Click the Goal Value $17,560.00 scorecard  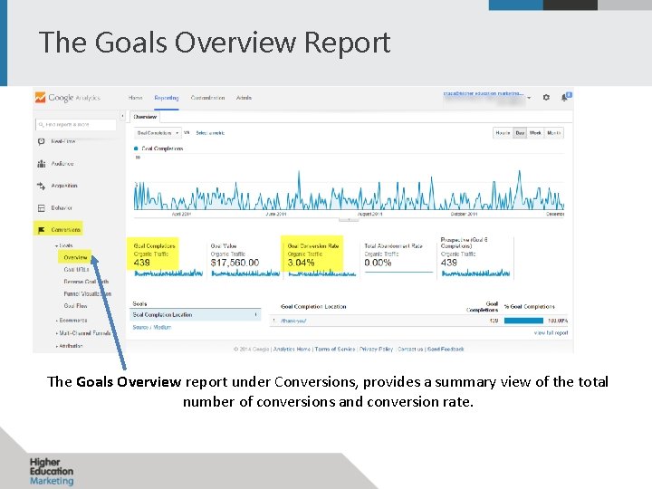click(x=244, y=258)
